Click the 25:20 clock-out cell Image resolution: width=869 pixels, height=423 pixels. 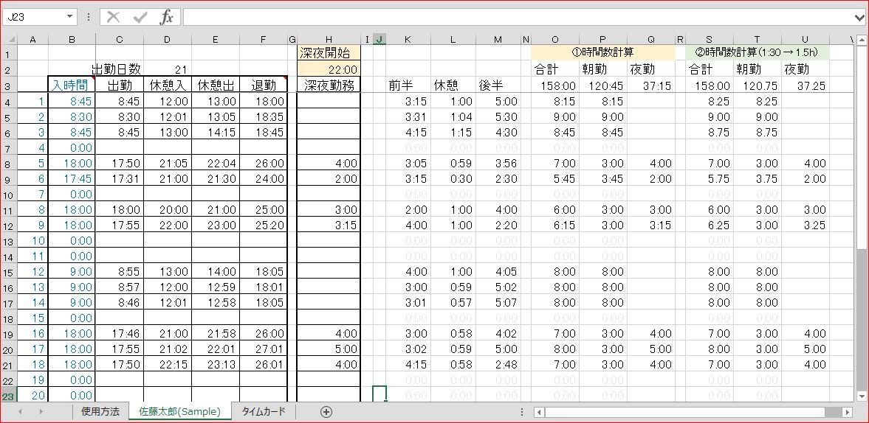point(264,225)
